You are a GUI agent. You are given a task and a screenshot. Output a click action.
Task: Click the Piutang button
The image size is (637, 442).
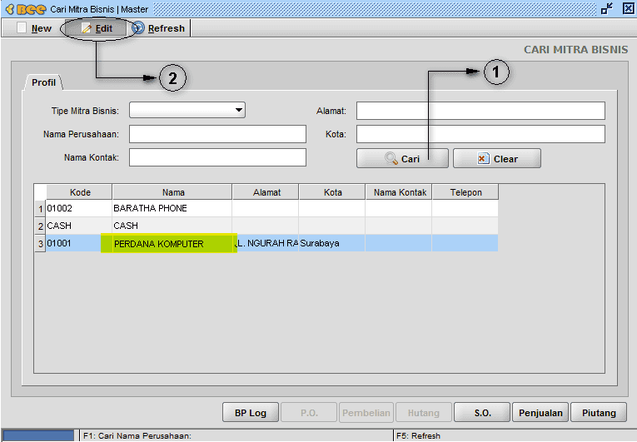click(x=599, y=413)
